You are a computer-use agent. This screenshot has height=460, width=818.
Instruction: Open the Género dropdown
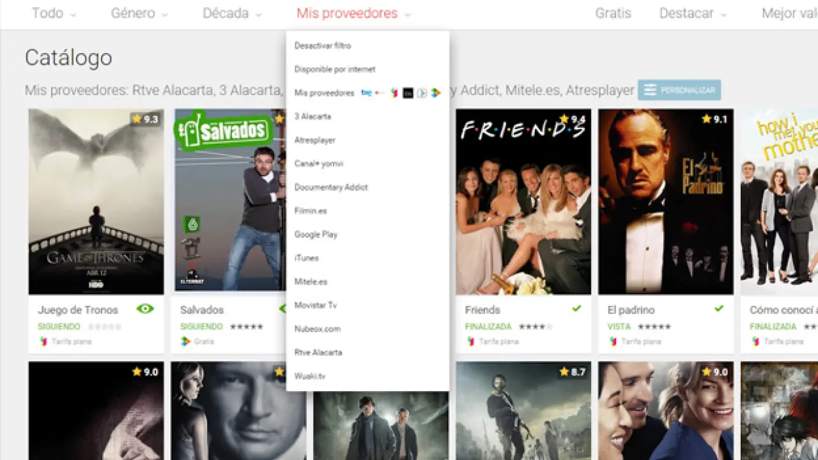[x=139, y=13]
